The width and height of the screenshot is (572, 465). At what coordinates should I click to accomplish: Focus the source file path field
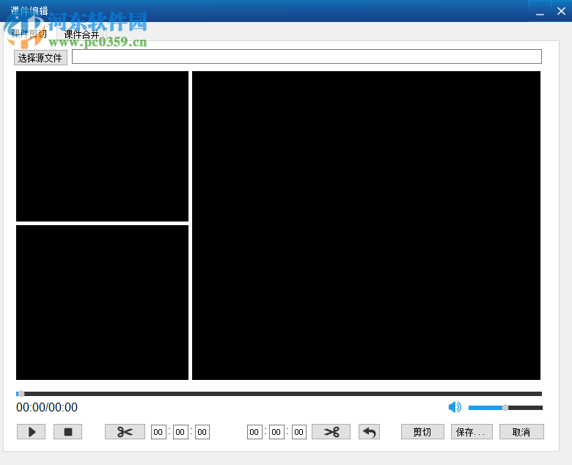pos(307,56)
